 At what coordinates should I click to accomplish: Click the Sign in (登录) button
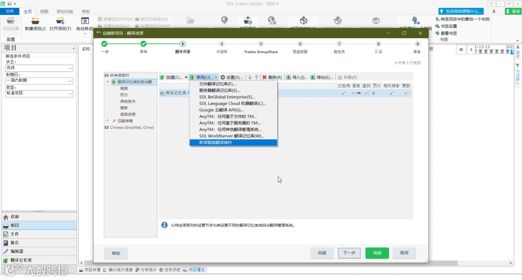point(513,11)
